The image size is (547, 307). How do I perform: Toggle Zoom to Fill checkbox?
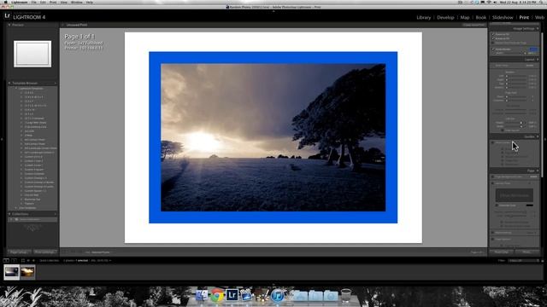coord(493,34)
